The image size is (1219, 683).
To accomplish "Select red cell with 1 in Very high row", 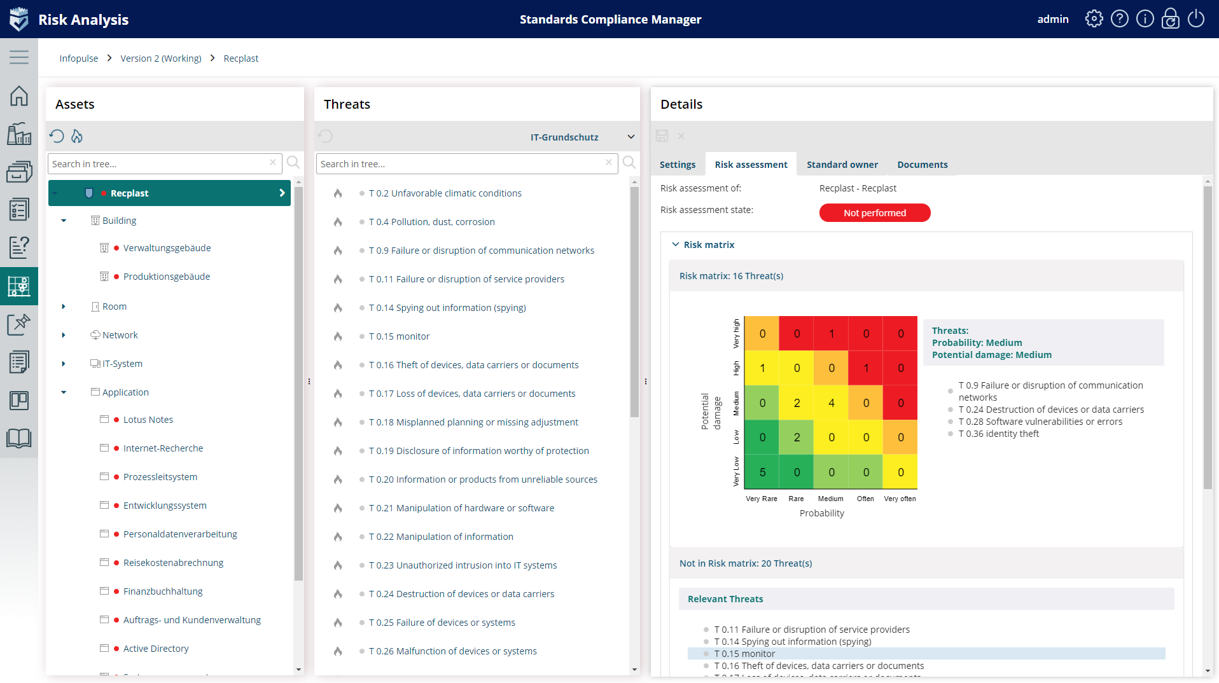I will tap(832, 333).
